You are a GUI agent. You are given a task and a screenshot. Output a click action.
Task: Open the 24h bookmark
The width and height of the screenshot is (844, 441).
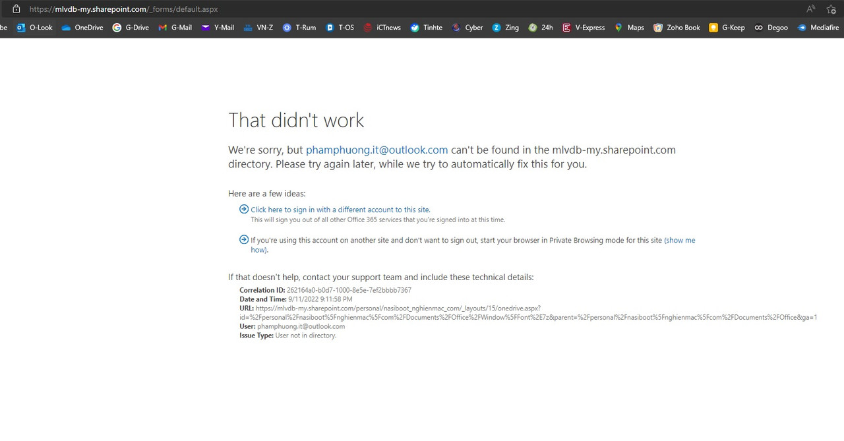click(541, 28)
